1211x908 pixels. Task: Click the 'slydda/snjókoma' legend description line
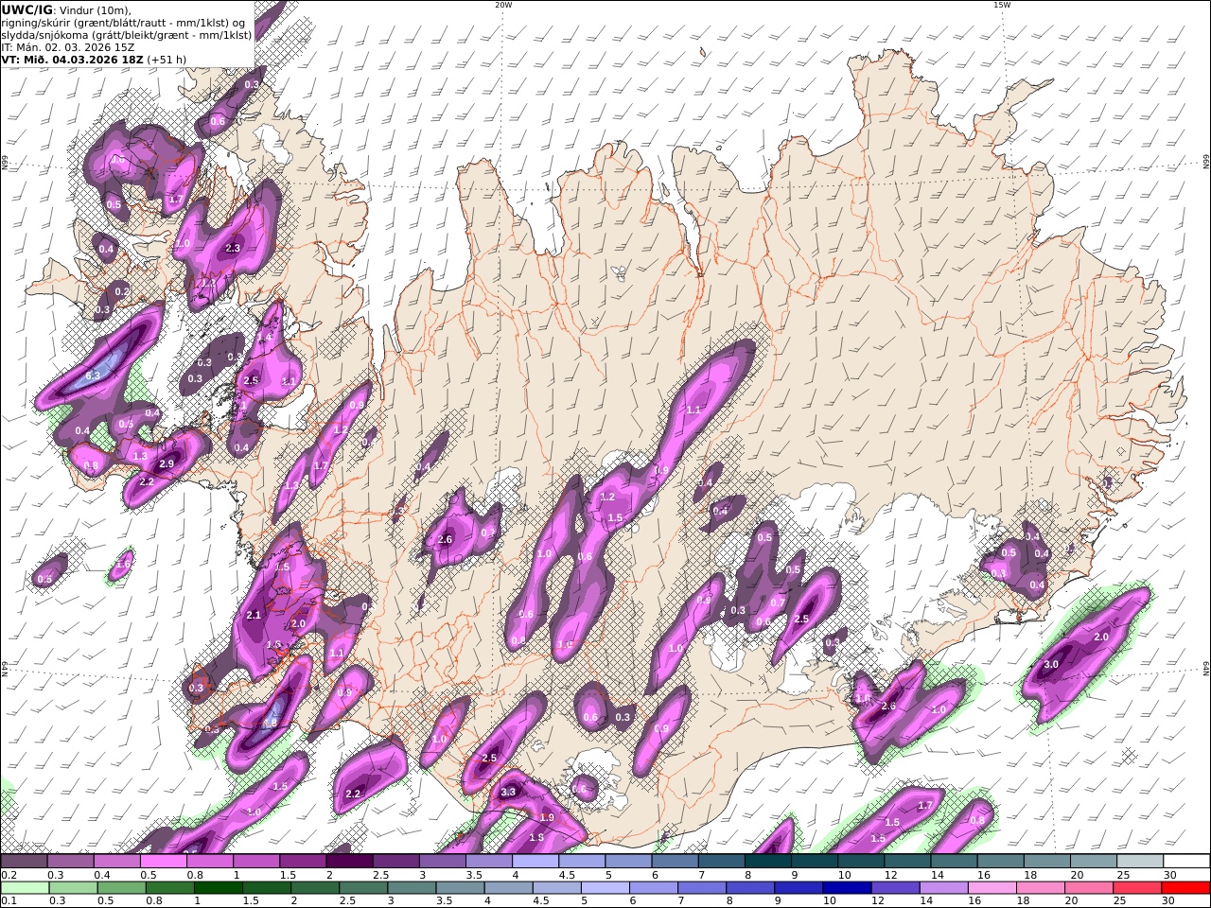click(x=127, y=34)
